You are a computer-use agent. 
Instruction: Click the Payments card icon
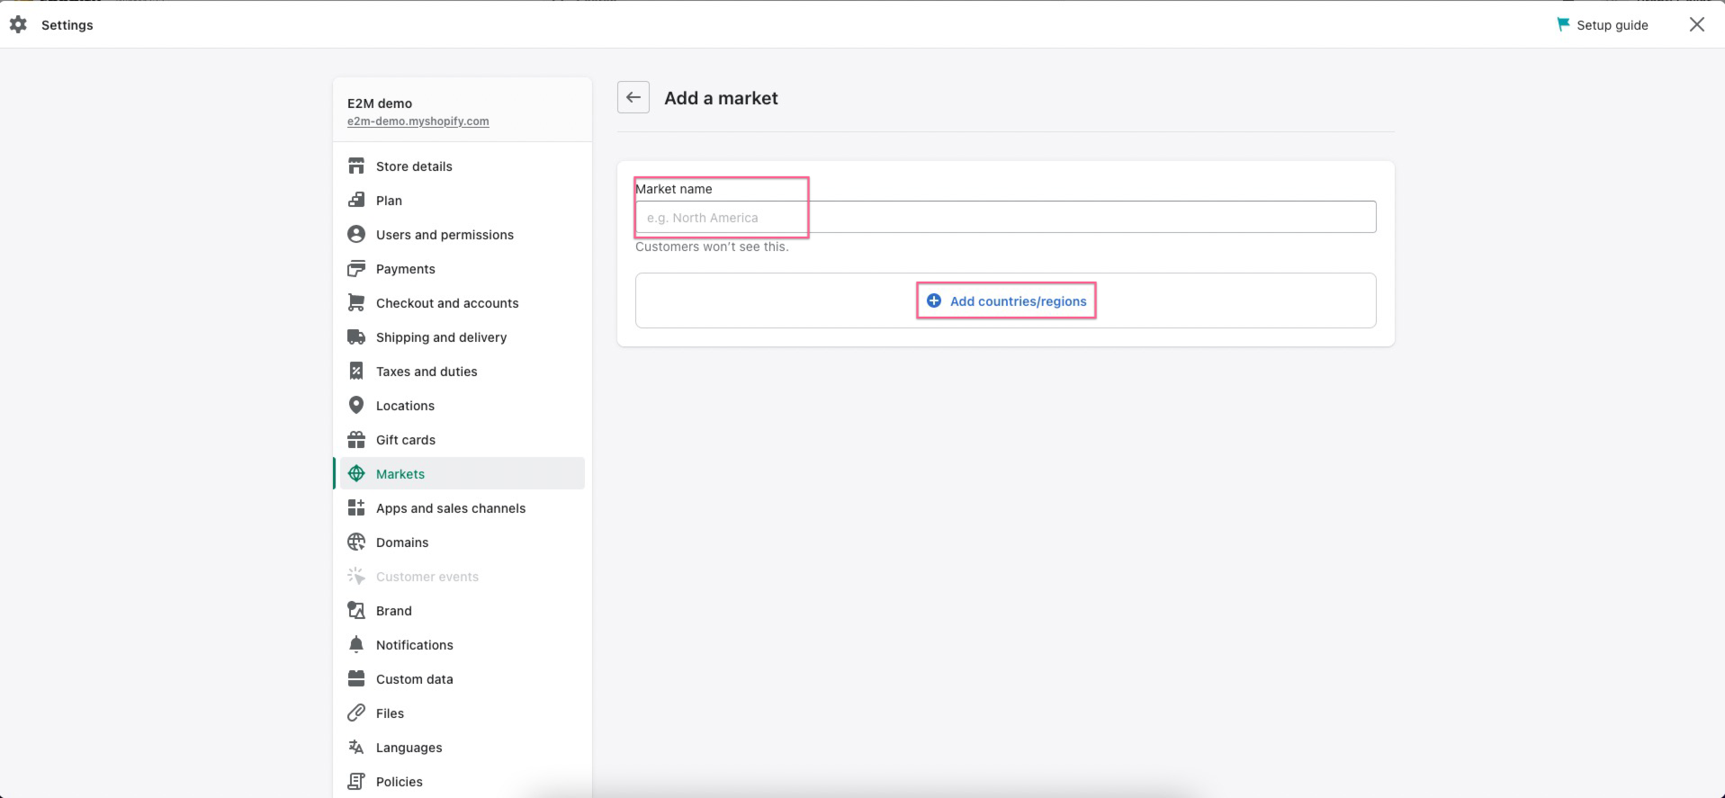point(356,269)
